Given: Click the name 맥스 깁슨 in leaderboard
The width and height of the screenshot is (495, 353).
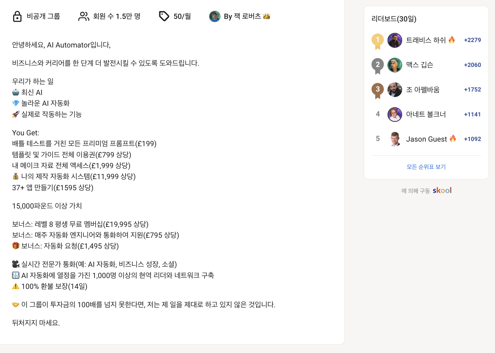Looking at the screenshot, I should pos(420,65).
